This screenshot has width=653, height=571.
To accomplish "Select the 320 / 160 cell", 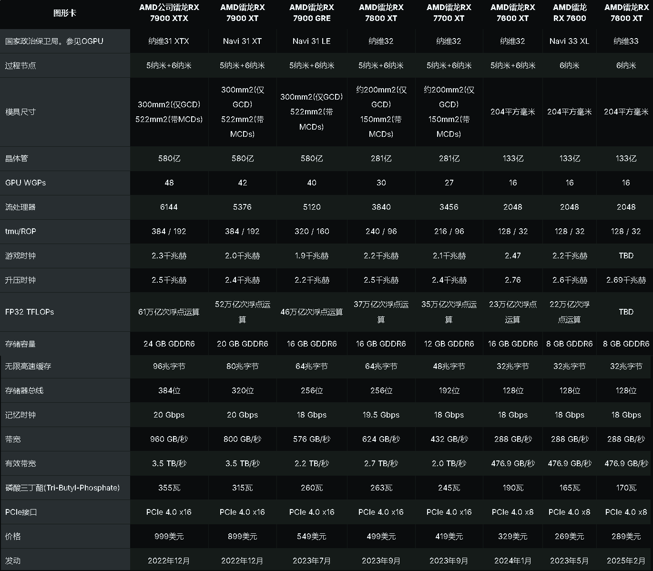I will pos(312,231).
